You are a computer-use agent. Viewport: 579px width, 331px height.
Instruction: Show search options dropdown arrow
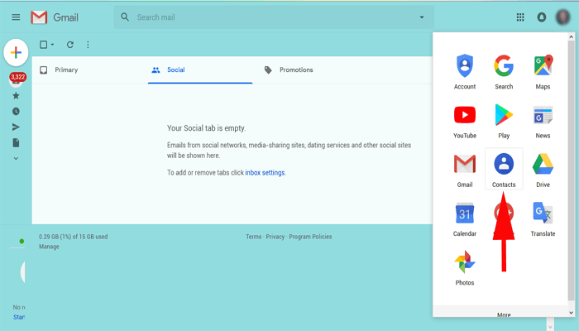coord(422,17)
